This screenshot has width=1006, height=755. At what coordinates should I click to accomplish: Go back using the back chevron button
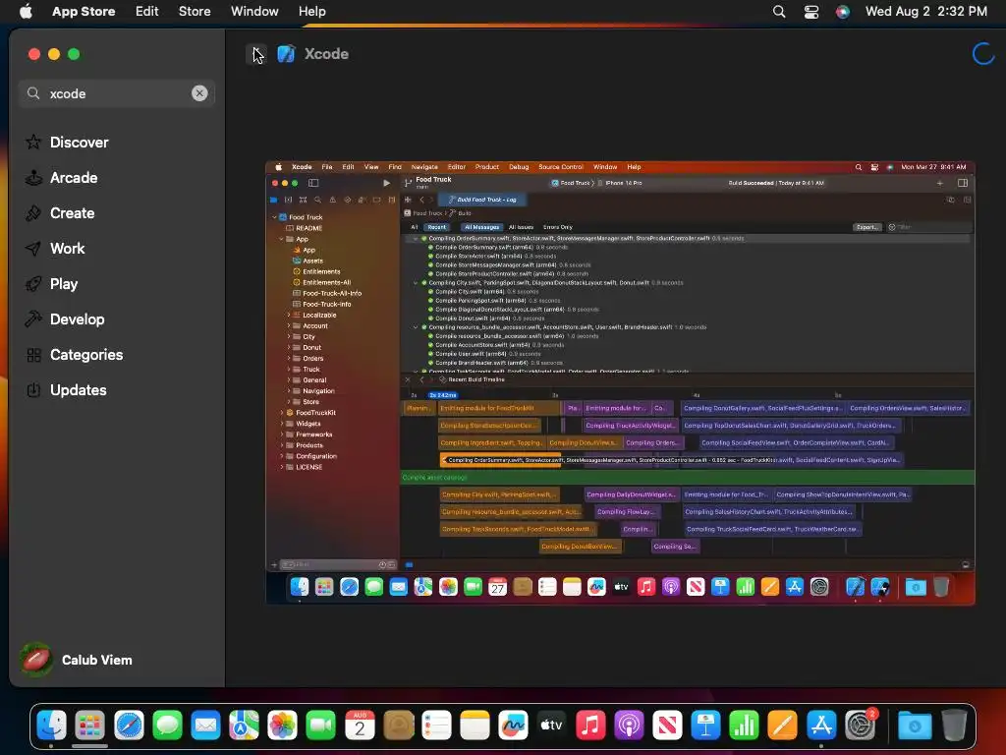pyautogui.click(x=256, y=54)
